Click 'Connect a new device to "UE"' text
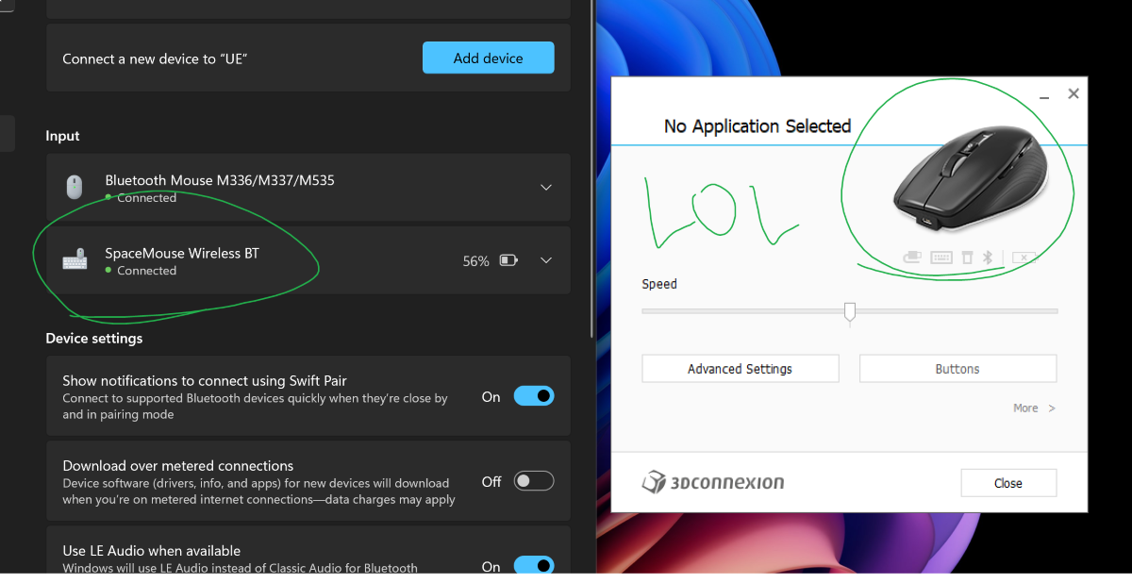This screenshot has width=1132, height=583. [x=155, y=58]
